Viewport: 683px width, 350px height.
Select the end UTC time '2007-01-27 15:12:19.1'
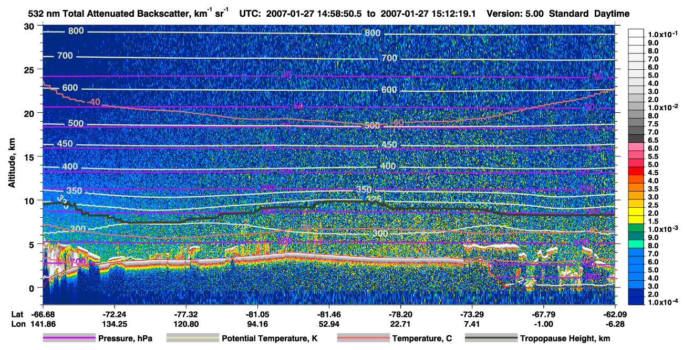[427, 14]
